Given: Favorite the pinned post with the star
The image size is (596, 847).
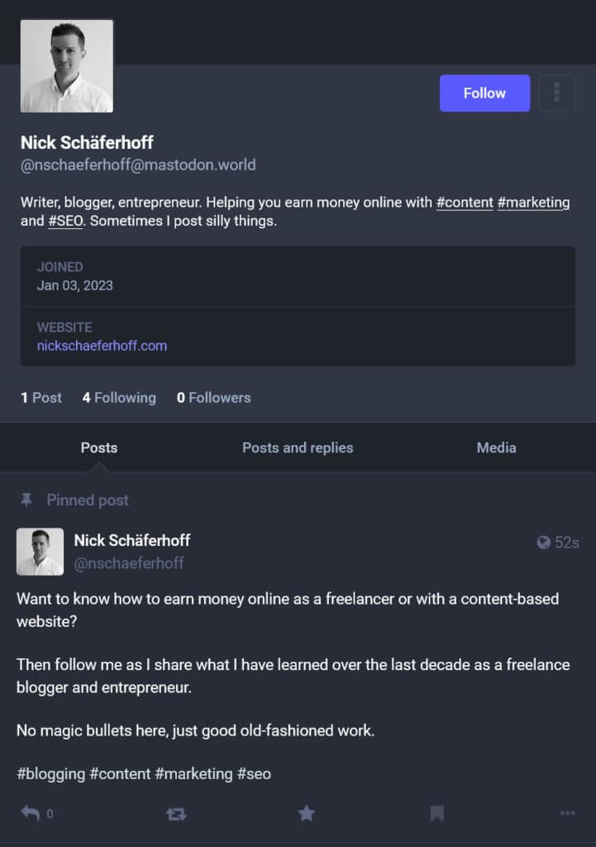Looking at the screenshot, I should 306,813.
